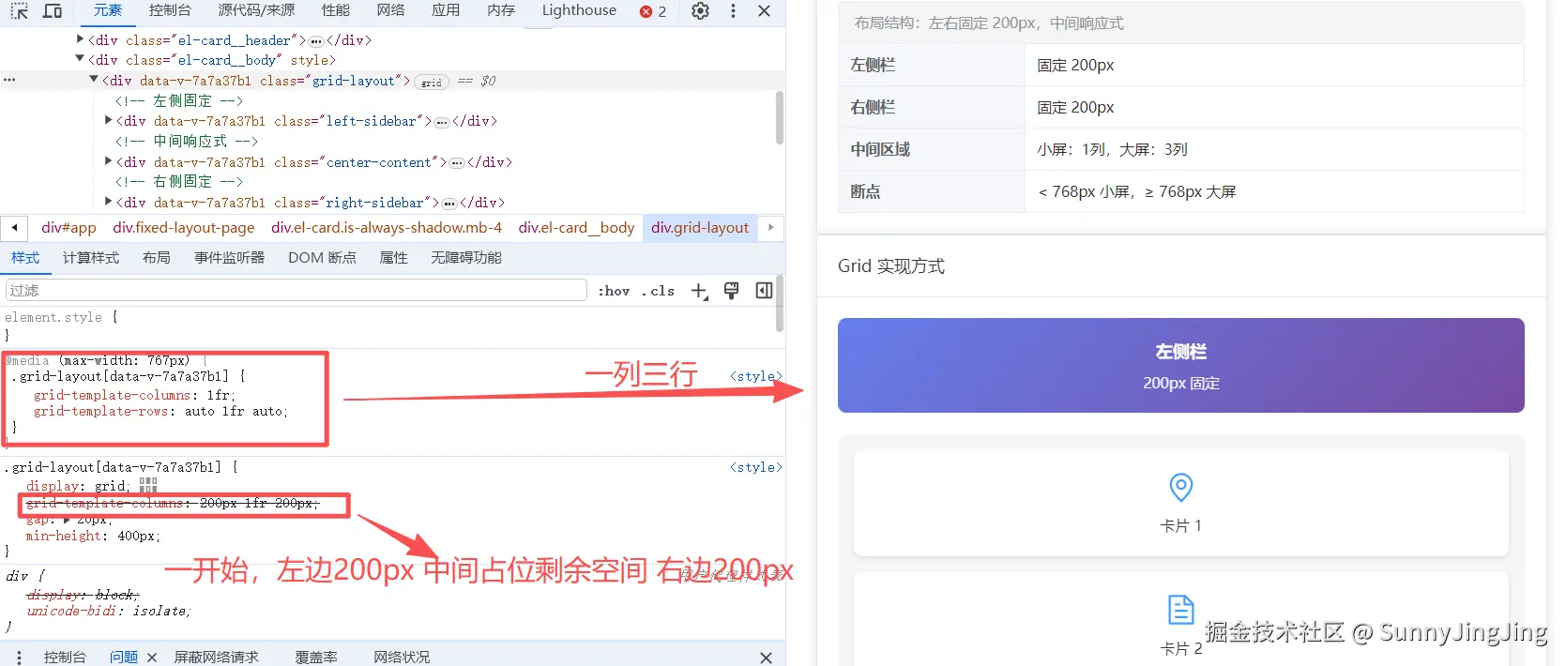Image resolution: width=1566 pixels, height=666 pixels.
Task: Expand the el-card__header div node
Action: 80,39
